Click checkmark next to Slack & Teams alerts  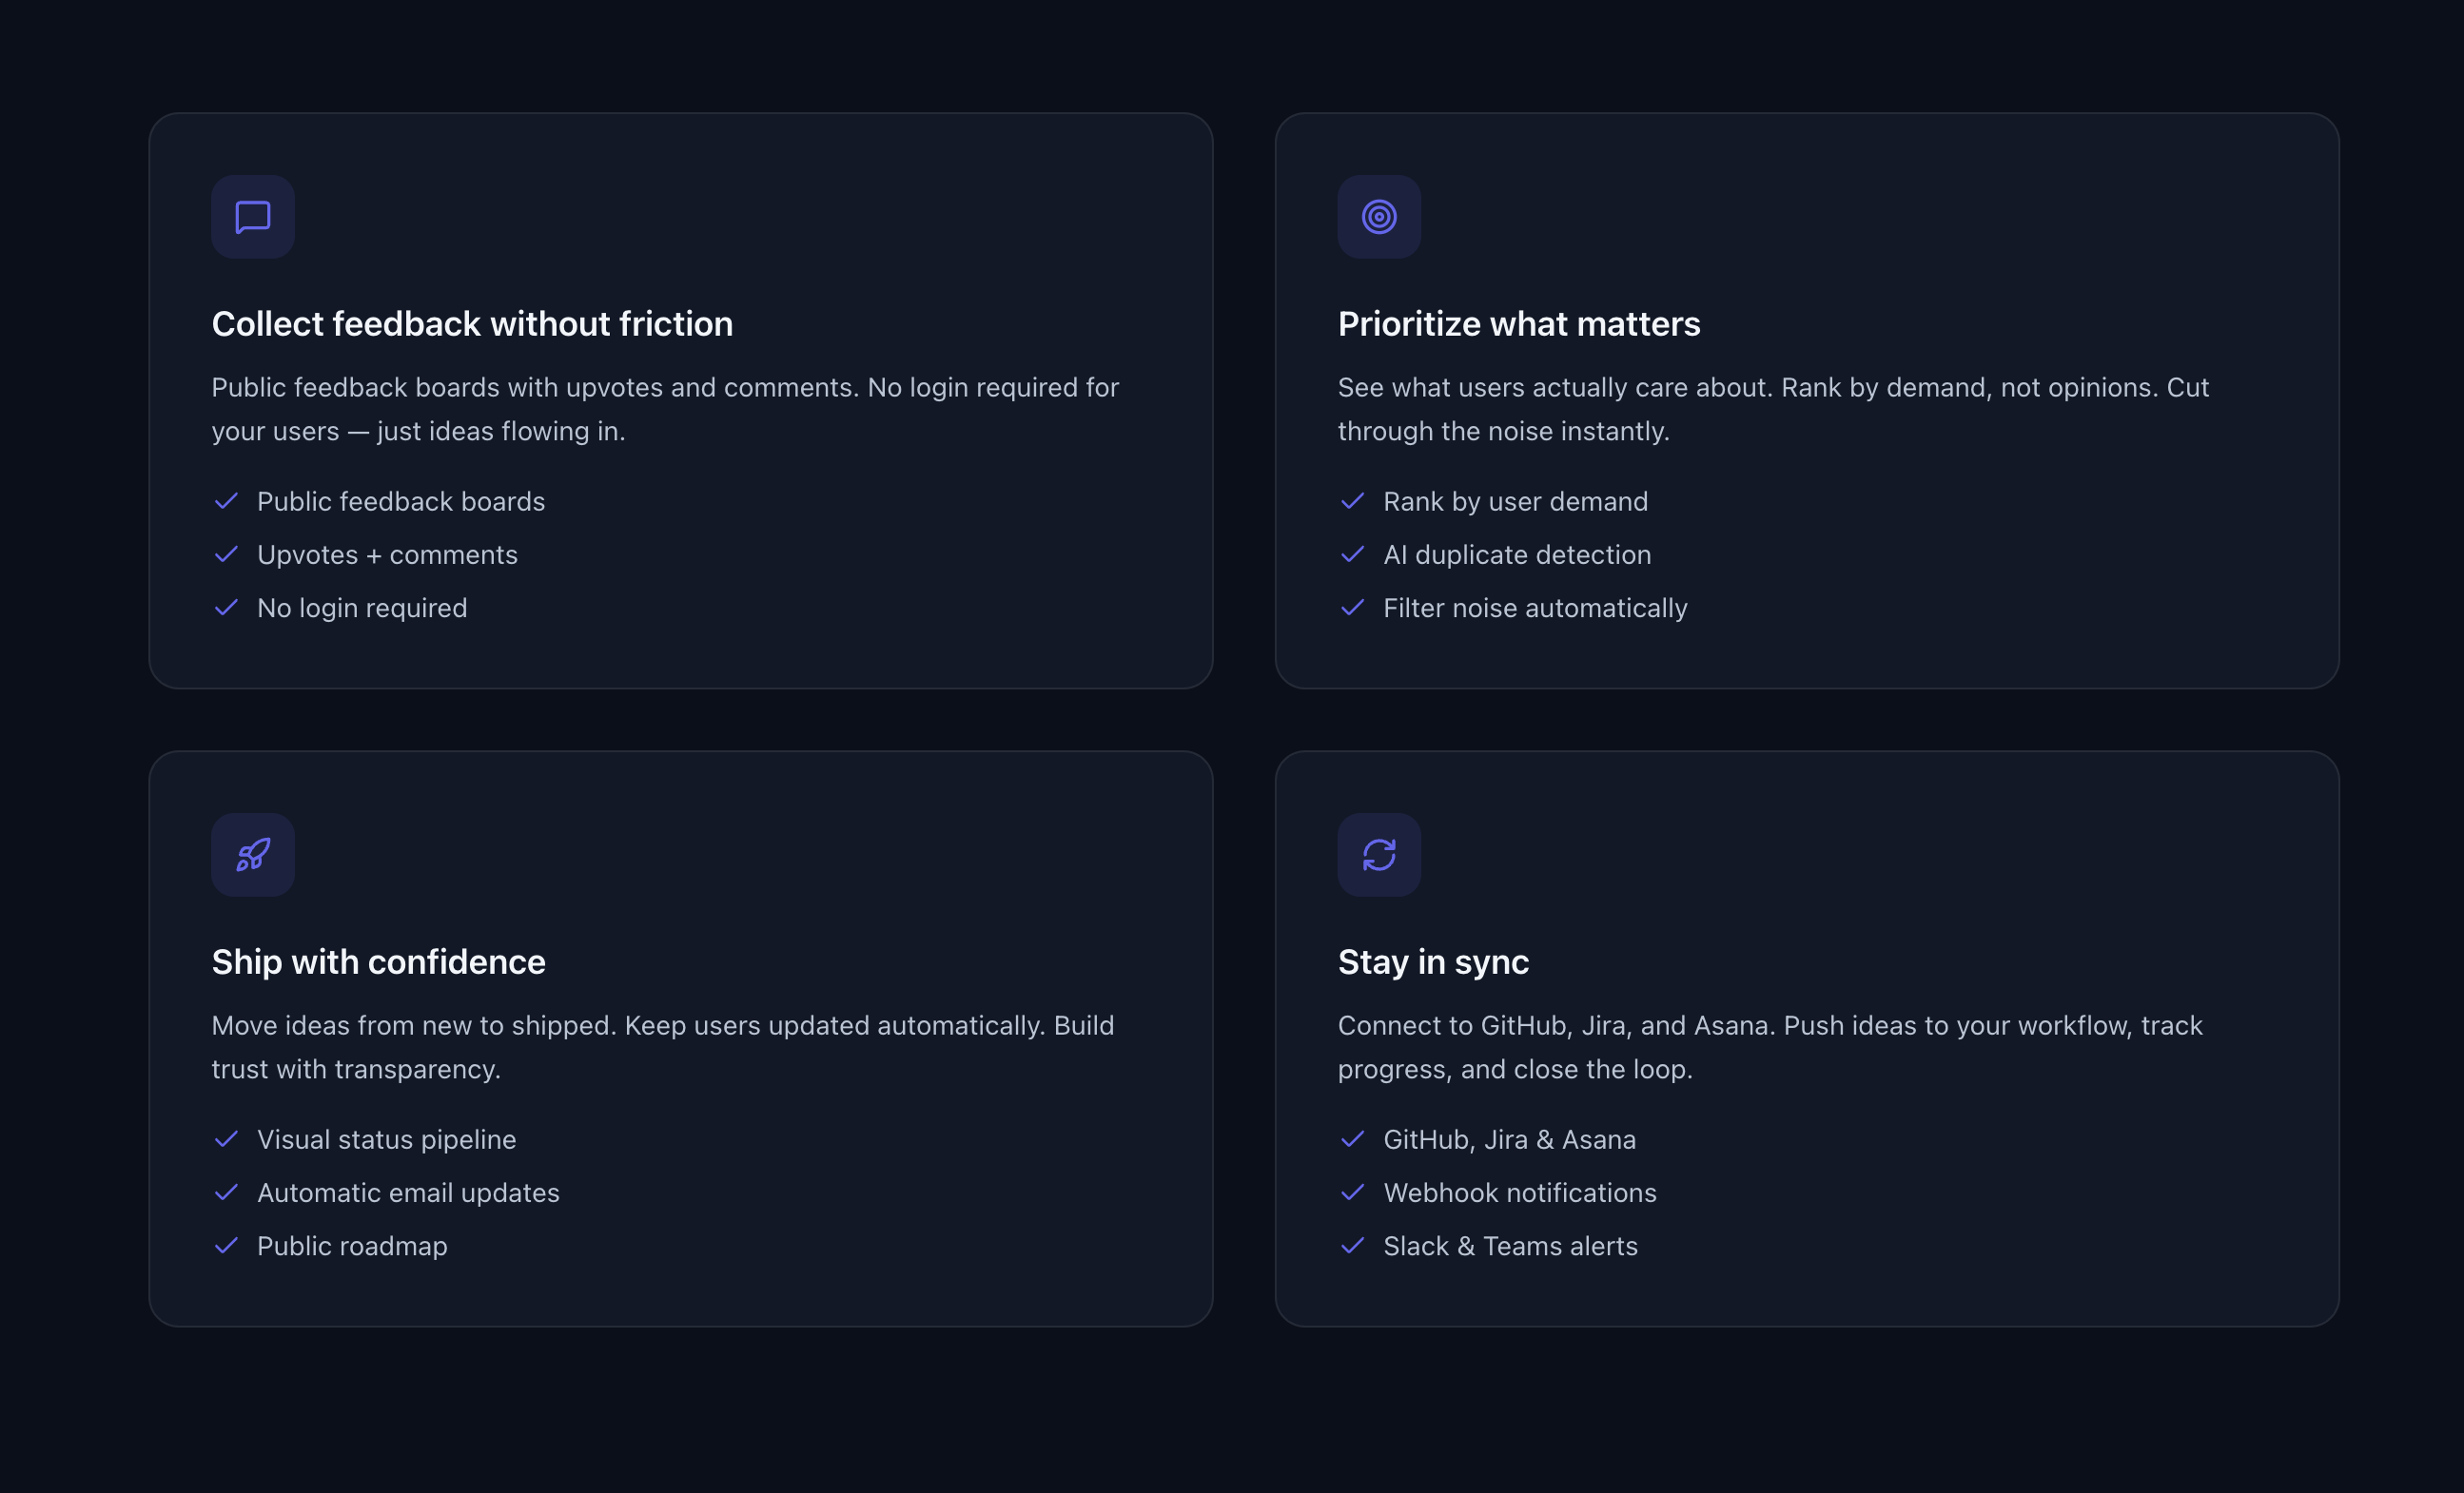(1352, 1245)
